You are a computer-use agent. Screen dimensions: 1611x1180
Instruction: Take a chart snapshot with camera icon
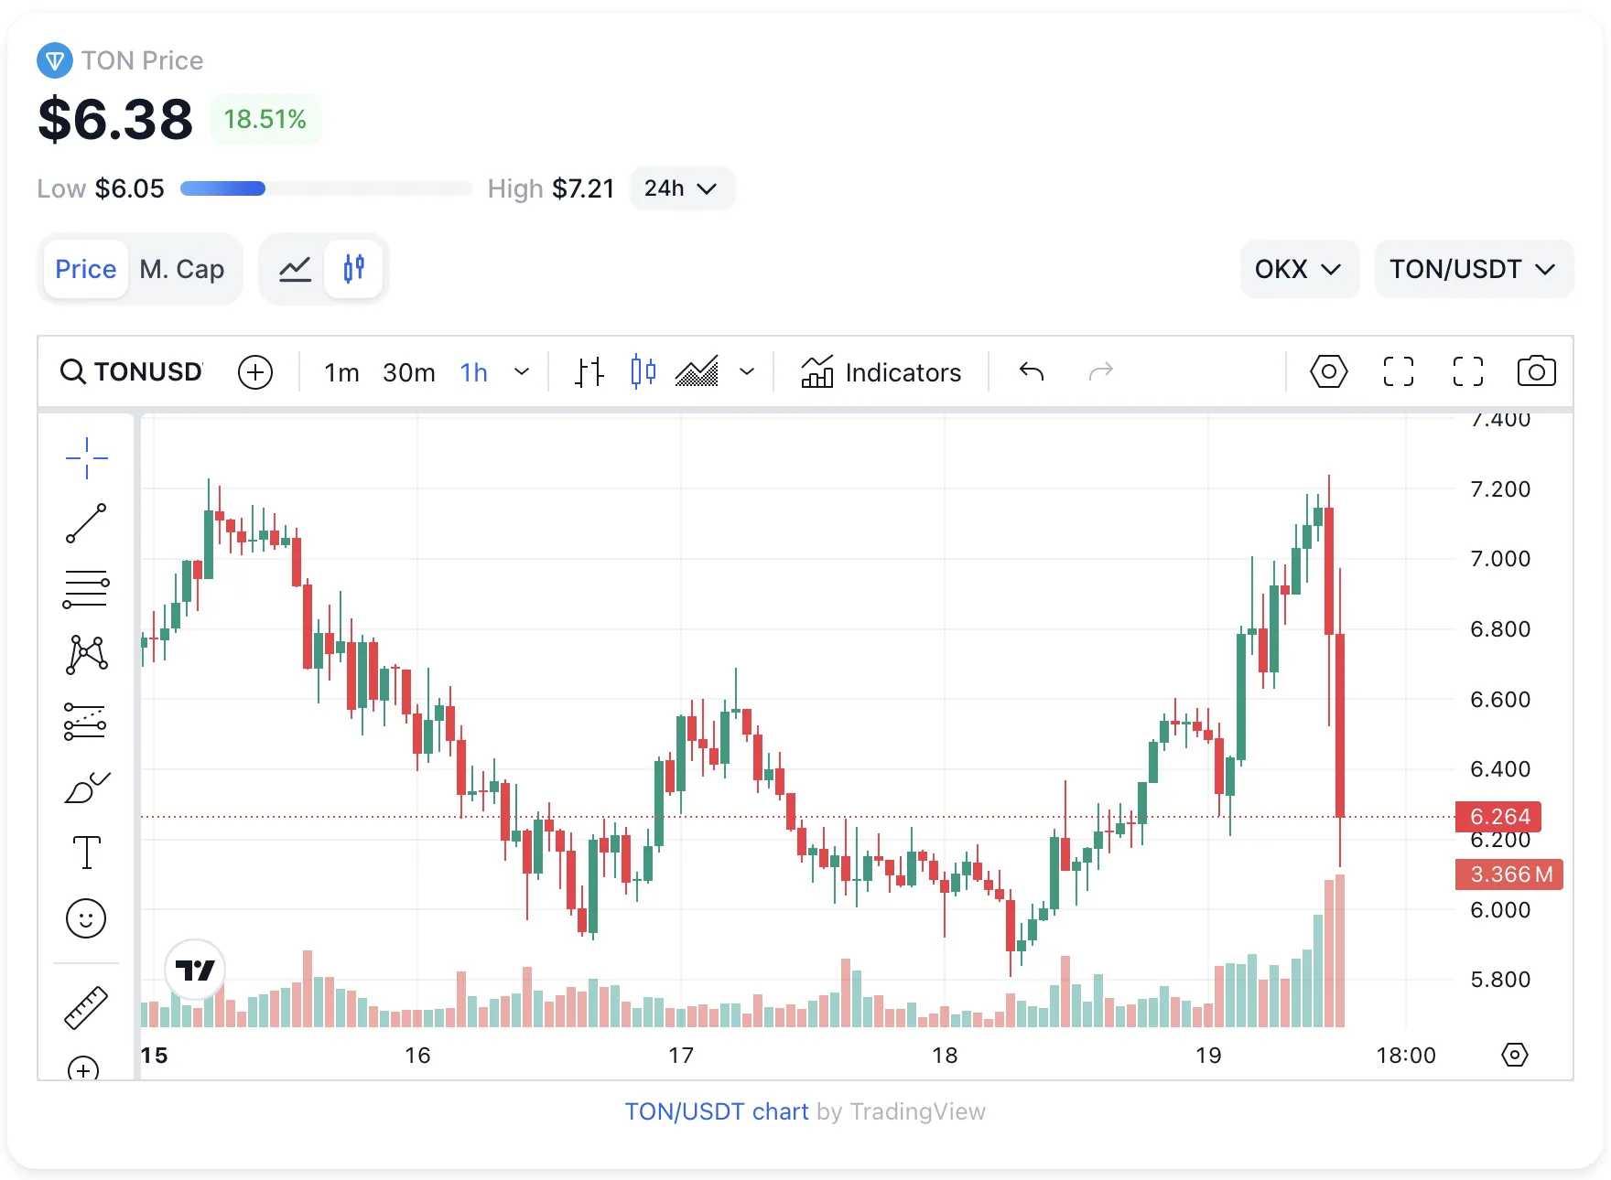click(1536, 371)
